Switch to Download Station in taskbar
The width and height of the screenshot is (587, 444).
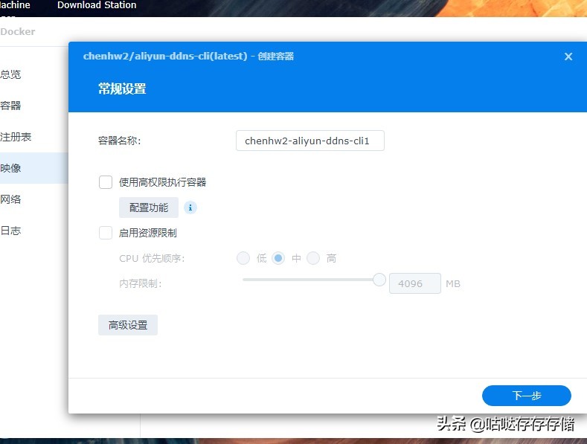point(97,5)
